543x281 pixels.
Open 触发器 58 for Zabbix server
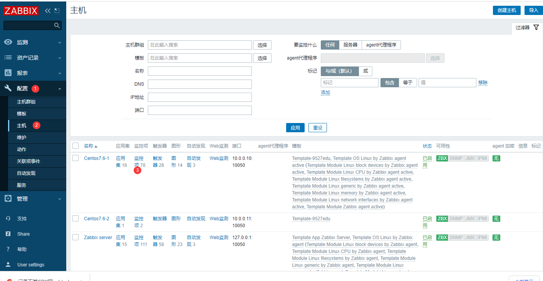[x=158, y=241]
